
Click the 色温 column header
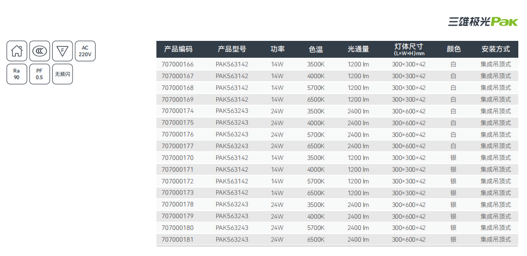pyautogui.click(x=315, y=50)
